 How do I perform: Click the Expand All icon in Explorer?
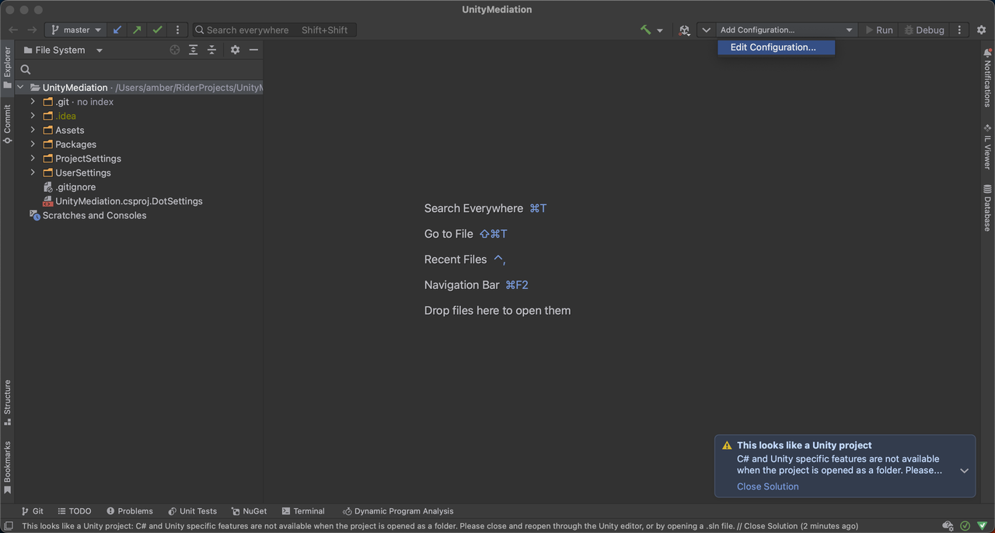coord(194,50)
